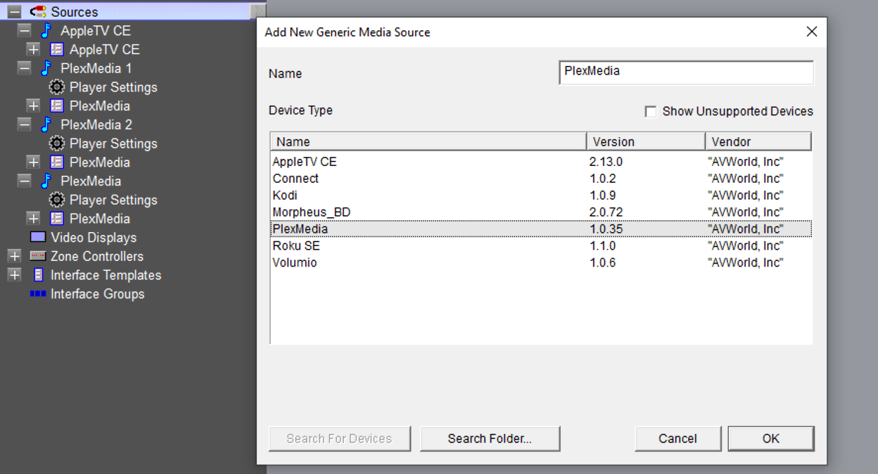Click the music note icon of PlexMedia 2
Viewport: 878px width, 474px height.
click(x=46, y=124)
